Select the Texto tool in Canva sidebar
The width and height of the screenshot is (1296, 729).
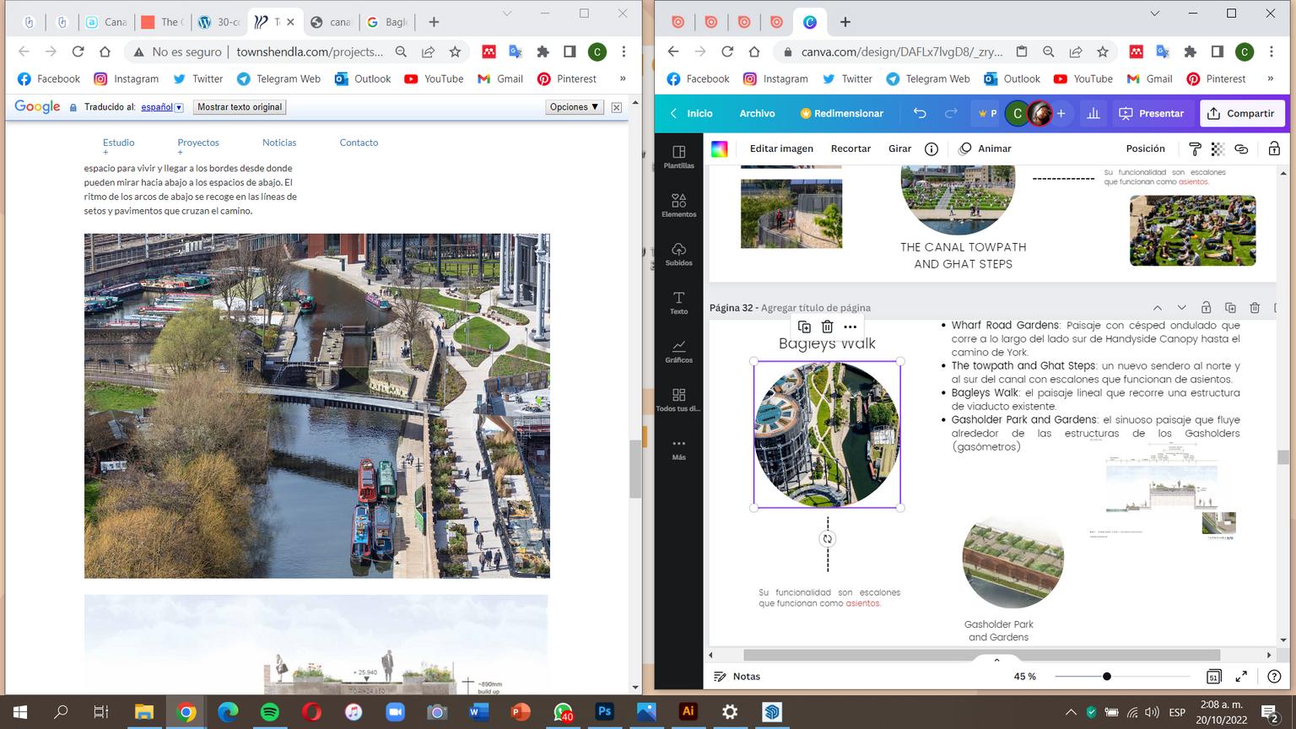click(678, 303)
